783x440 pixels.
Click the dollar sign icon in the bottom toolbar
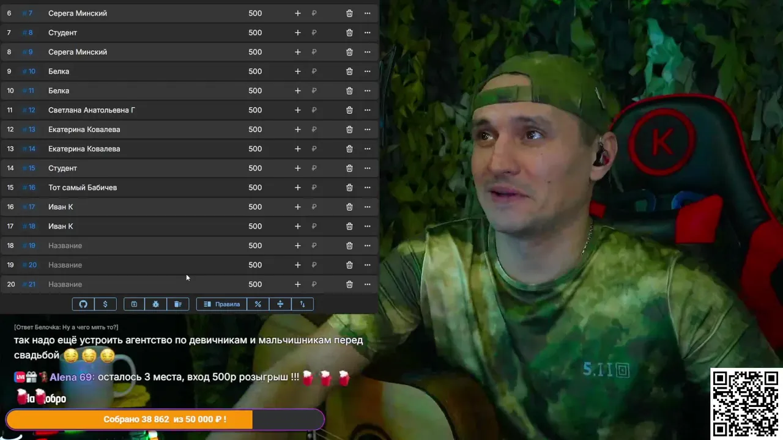tap(105, 304)
